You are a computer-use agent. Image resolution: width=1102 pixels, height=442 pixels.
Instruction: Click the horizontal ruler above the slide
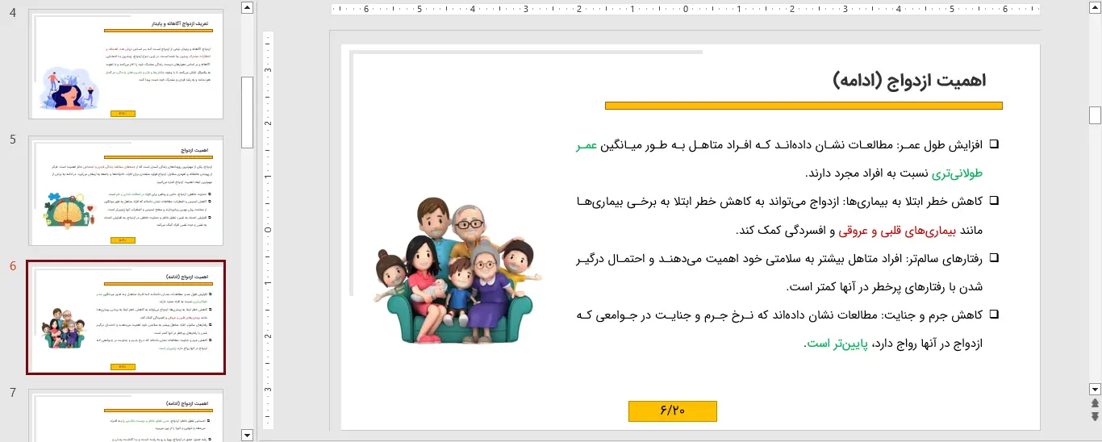click(x=685, y=10)
